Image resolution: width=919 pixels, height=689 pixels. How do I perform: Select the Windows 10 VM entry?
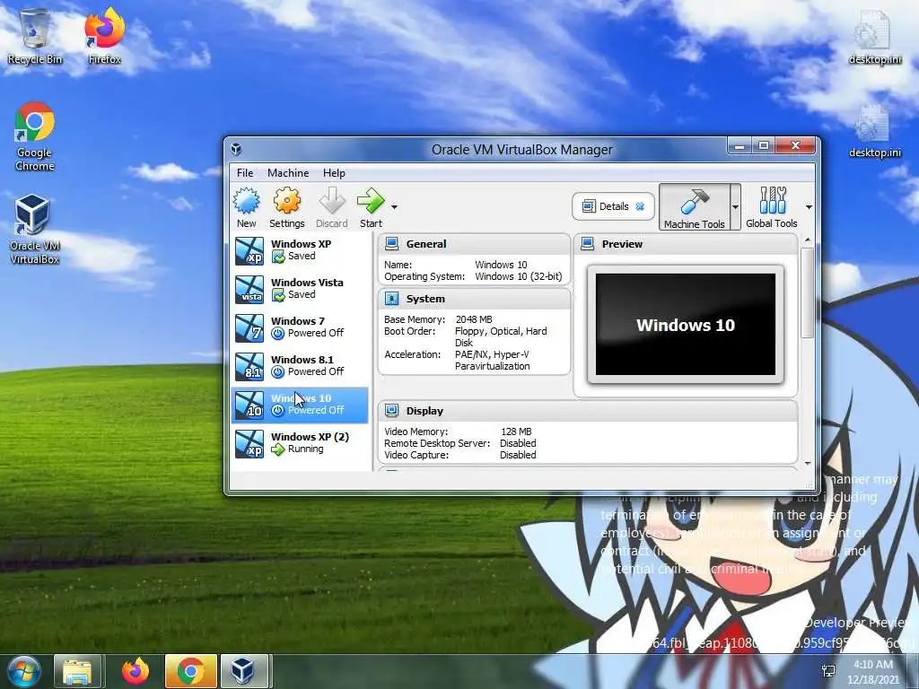pos(300,405)
